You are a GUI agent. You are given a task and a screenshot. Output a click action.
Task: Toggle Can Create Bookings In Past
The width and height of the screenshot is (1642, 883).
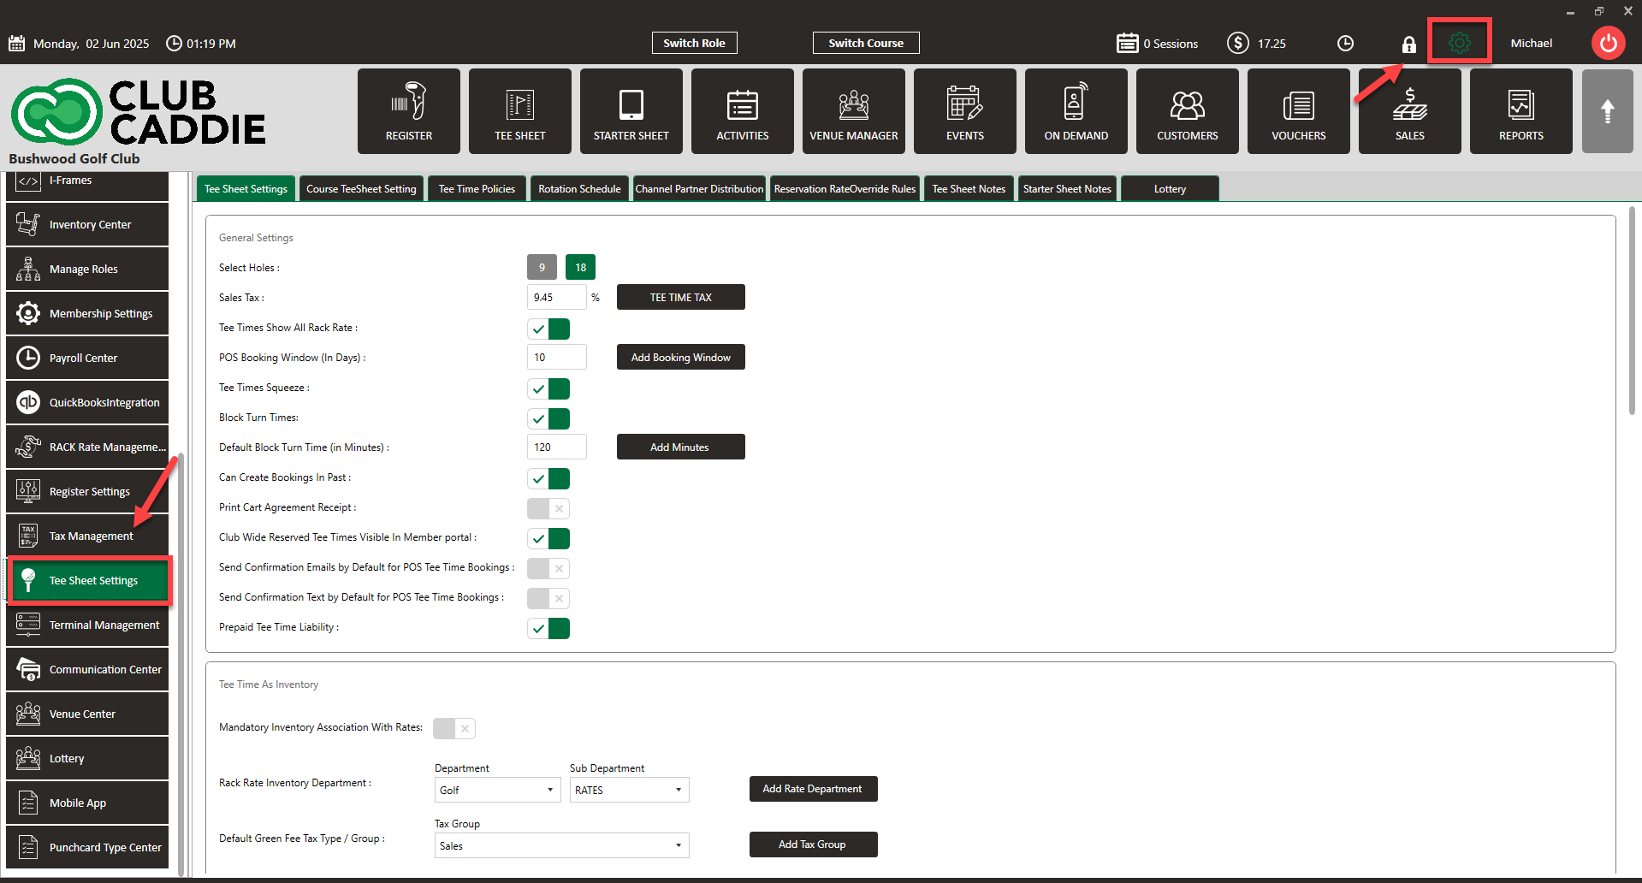pos(548,478)
